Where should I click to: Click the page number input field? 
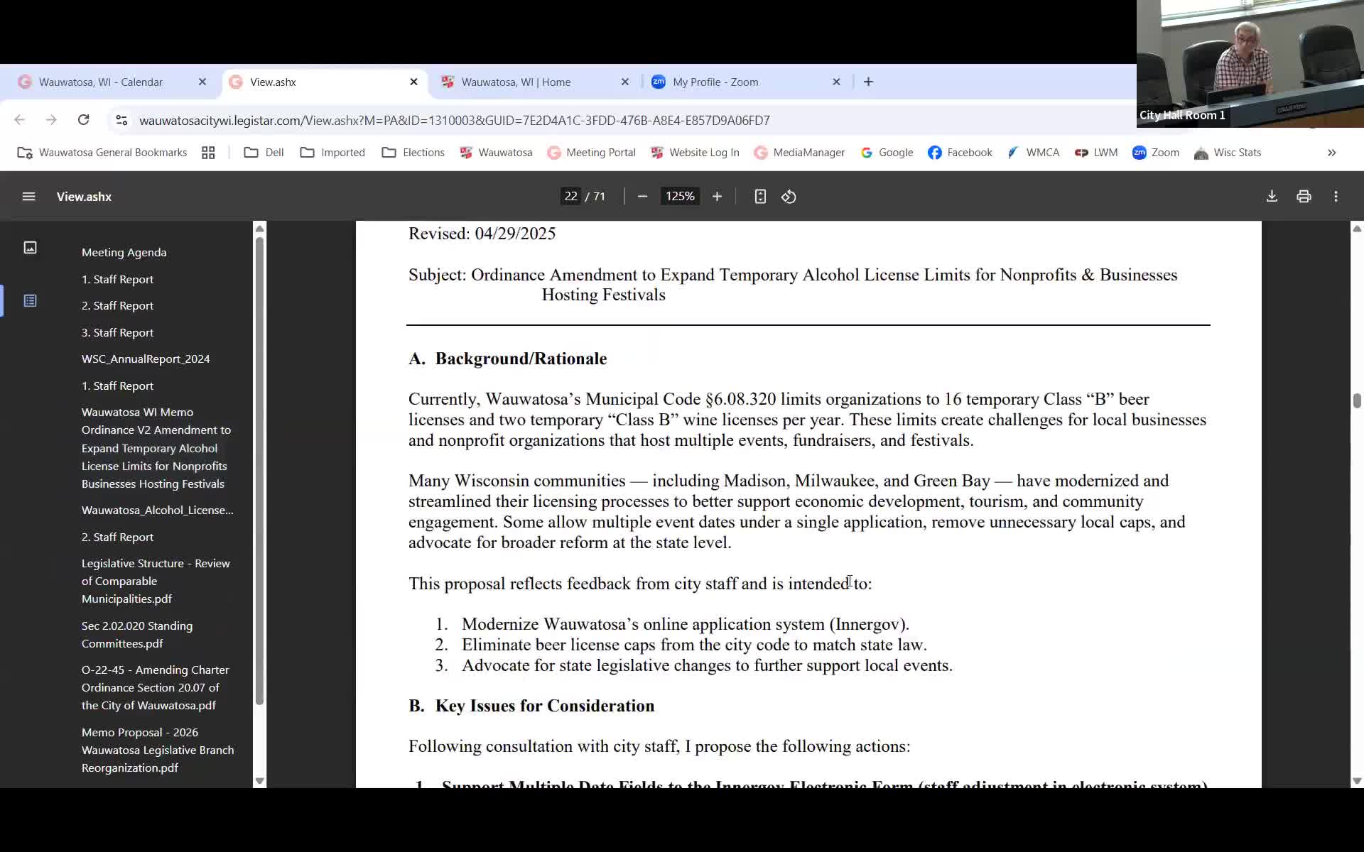point(571,197)
